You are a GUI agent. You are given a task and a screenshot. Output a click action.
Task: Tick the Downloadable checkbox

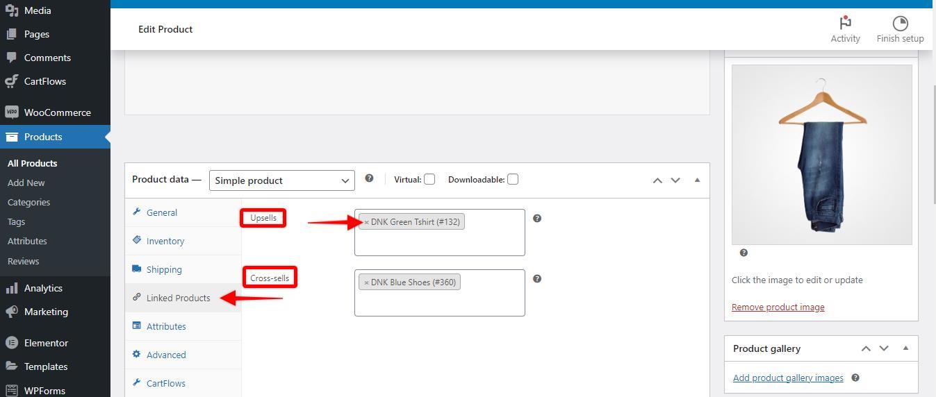coord(513,179)
